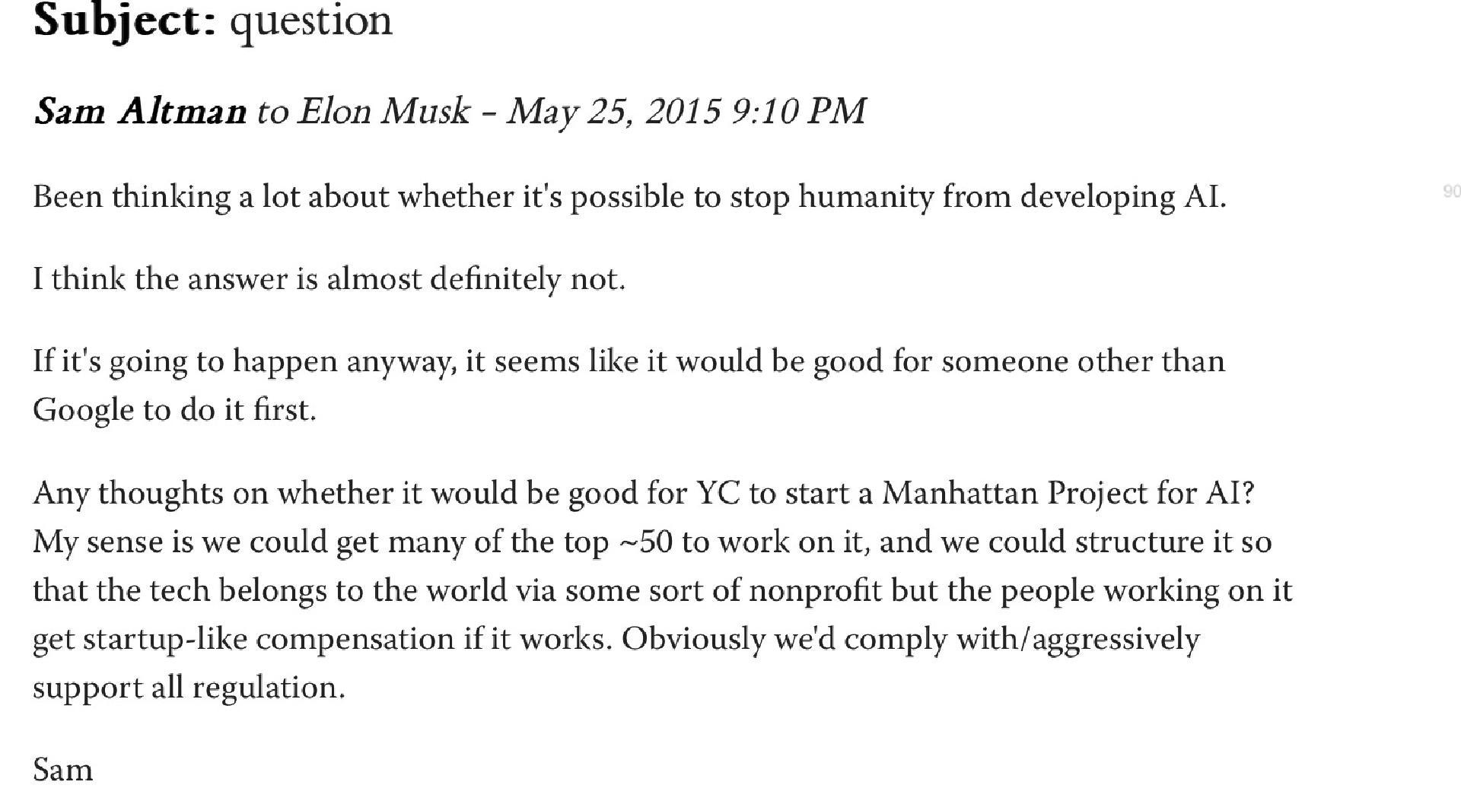Click the closing signature "Sam"

pyautogui.click(x=62, y=770)
